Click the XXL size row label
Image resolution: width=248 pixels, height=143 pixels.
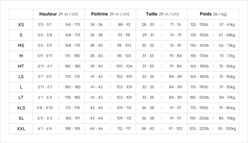click(21, 129)
